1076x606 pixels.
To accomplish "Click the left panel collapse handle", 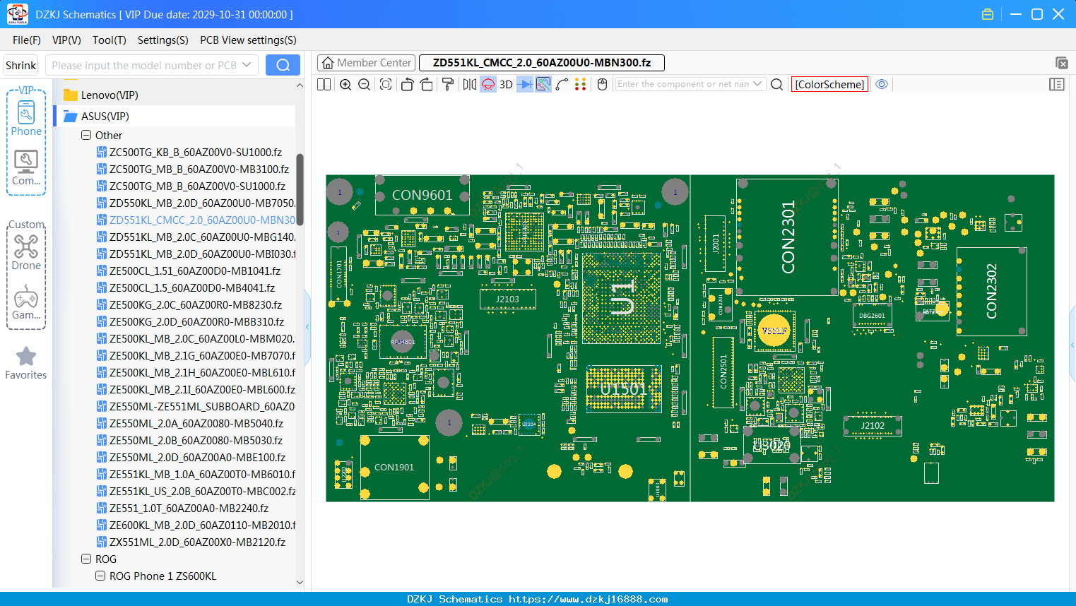I will (307, 326).
